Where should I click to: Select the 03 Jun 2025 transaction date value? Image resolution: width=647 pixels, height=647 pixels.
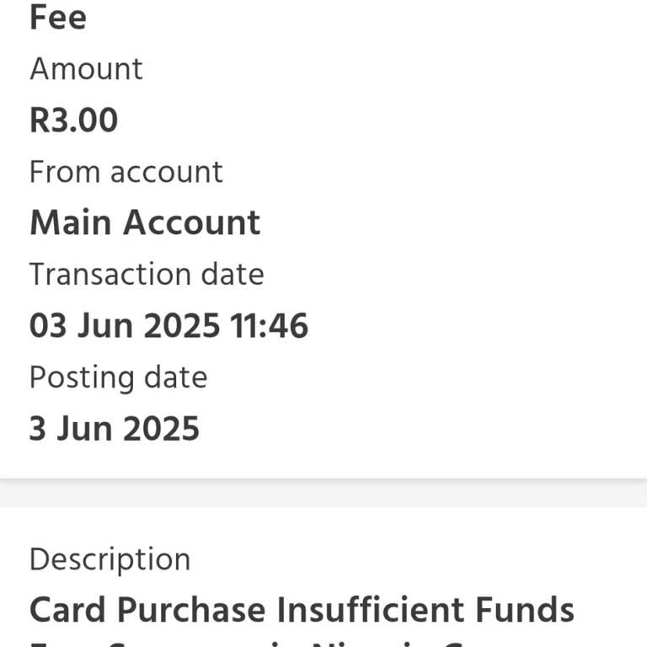(x=125, y=326)
